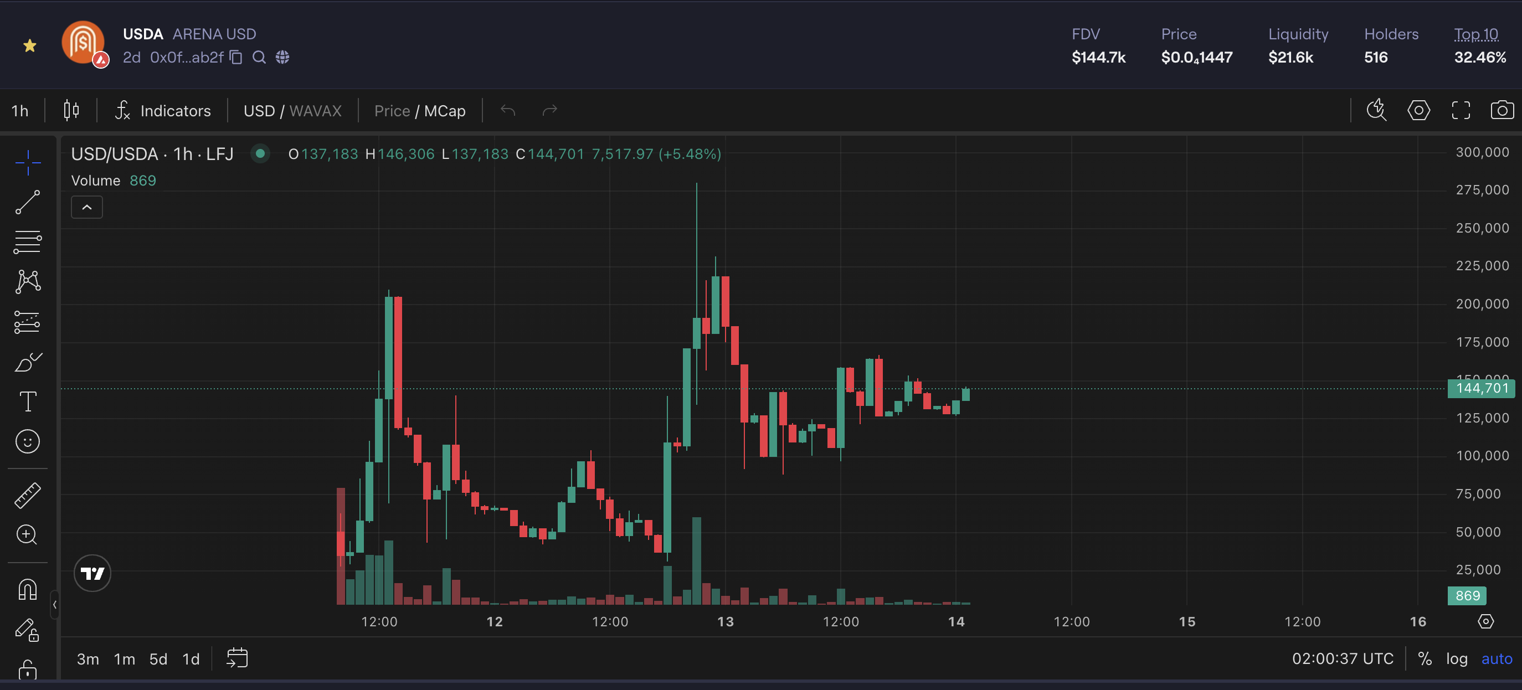Select the Fibonacci retracement tool
Viewport: 1522px width, 690px height.
pyautogui.click(x=27, y=241)
